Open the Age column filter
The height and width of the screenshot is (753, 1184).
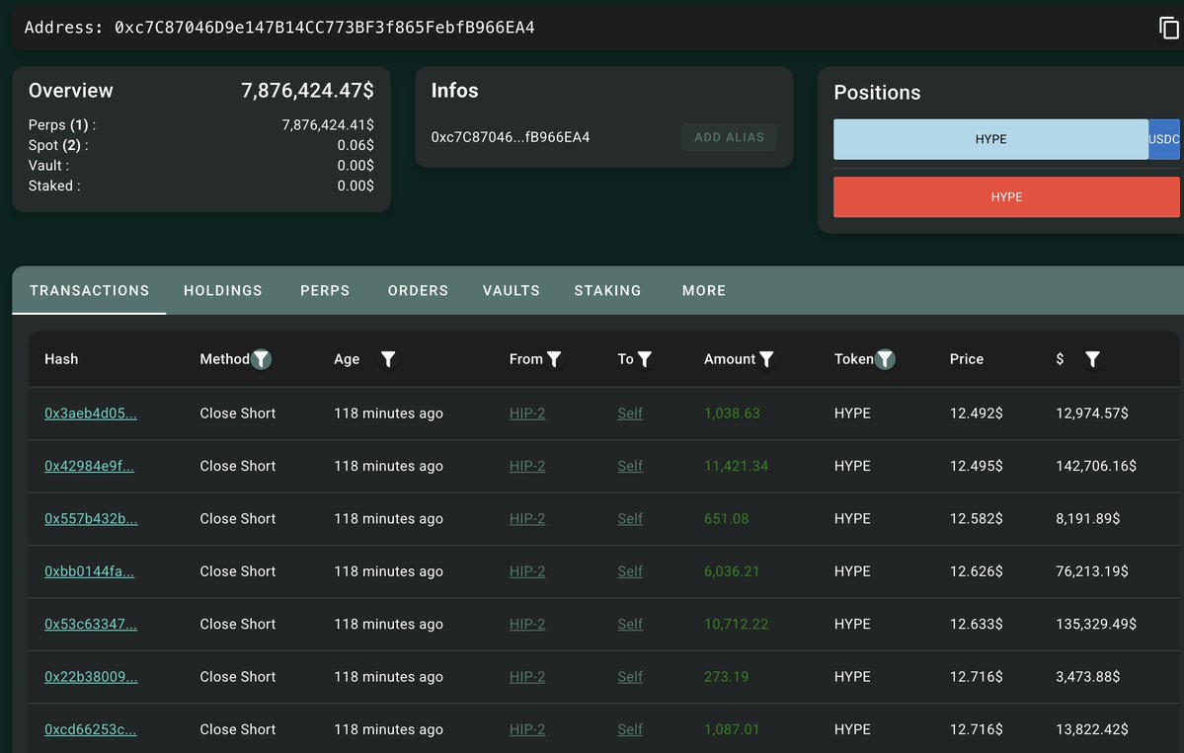click(x=388, y=359)
